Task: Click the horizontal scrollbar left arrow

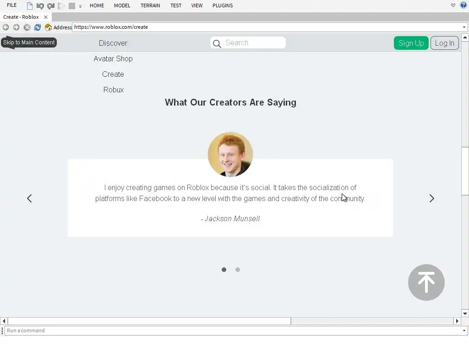Action: click(x=4, y=321)
